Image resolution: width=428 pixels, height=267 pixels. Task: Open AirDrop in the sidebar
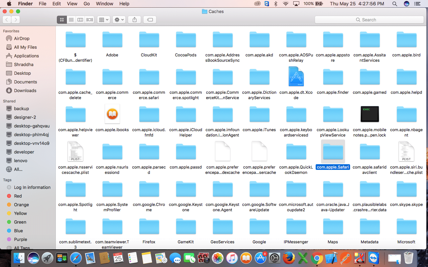tap(22, 38)
